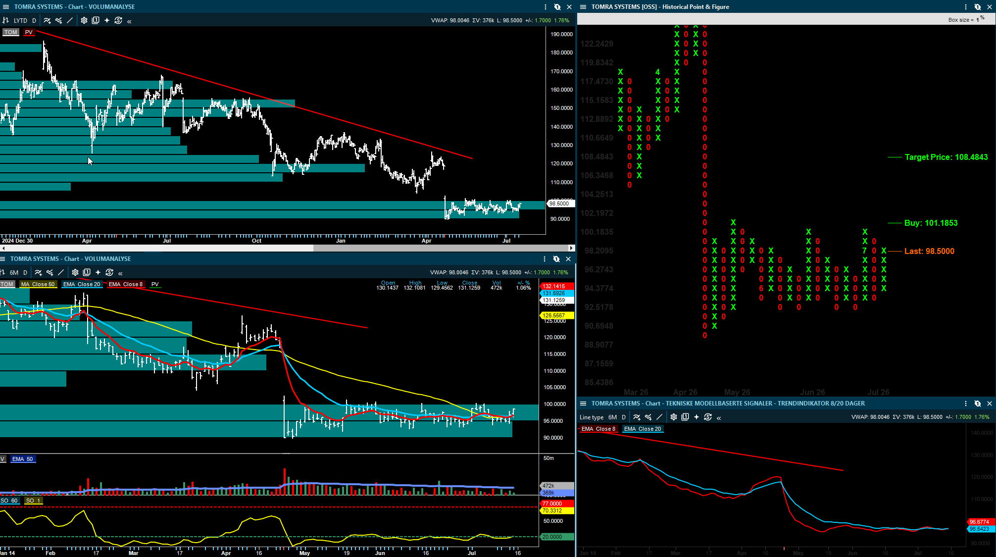Click the 6M period button in the lower chart
The image size is (996, 557).
tap(14, 272)
